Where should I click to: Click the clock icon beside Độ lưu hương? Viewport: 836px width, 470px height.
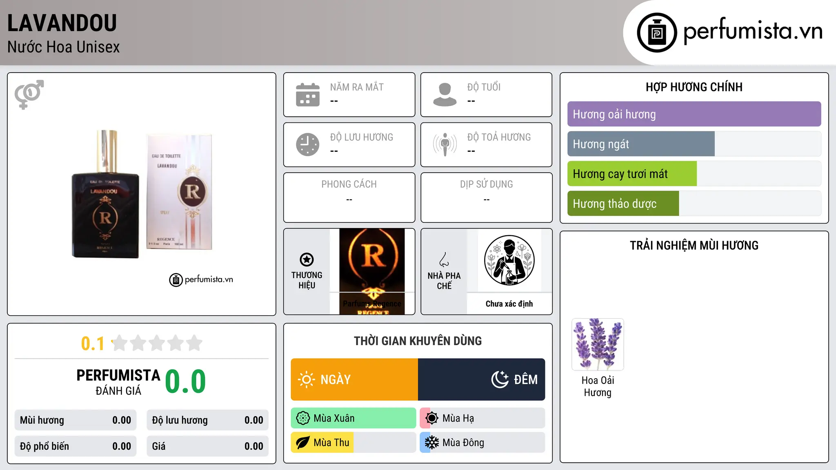308,144
